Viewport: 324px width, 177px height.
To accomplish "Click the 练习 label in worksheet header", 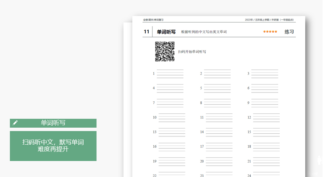I will 289,32.
